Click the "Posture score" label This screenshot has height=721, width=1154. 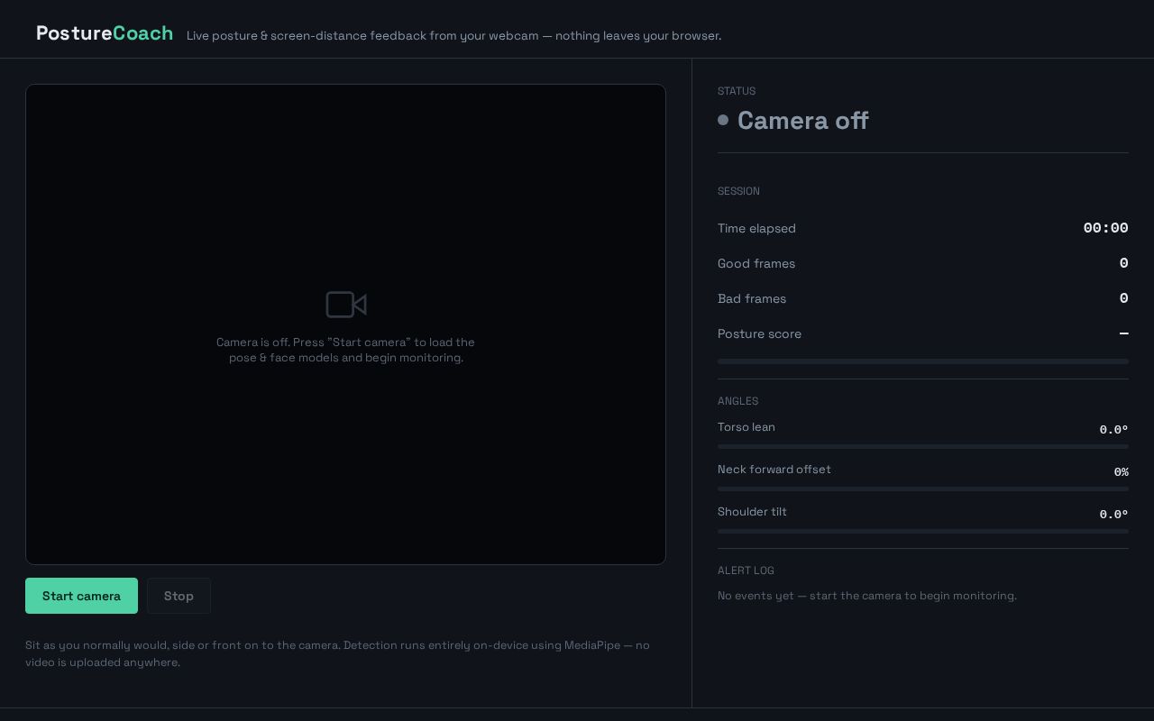point(759,333)
